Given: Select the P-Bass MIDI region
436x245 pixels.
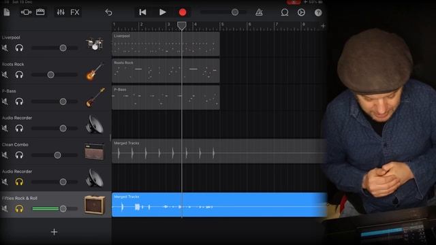Looking at the screenshot, I should coord(166,97).
